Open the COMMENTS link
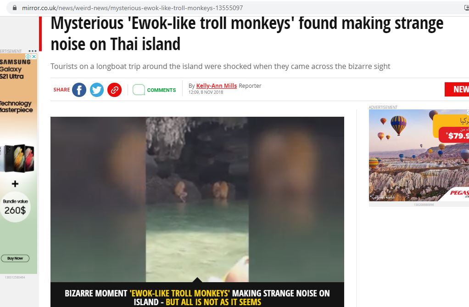 [x=162, y=90]
